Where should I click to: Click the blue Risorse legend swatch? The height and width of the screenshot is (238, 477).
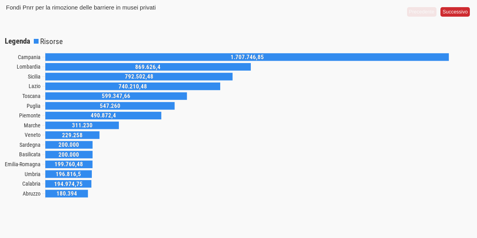[36, 41]
